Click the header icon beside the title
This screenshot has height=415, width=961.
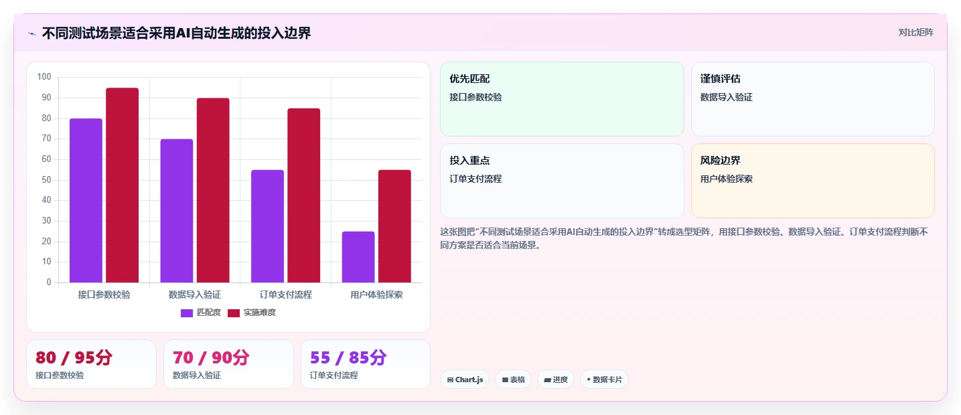coord(31,33)
